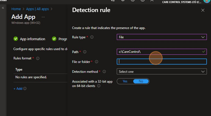Click info icon next to 64-bit clients

pos(99,86)
